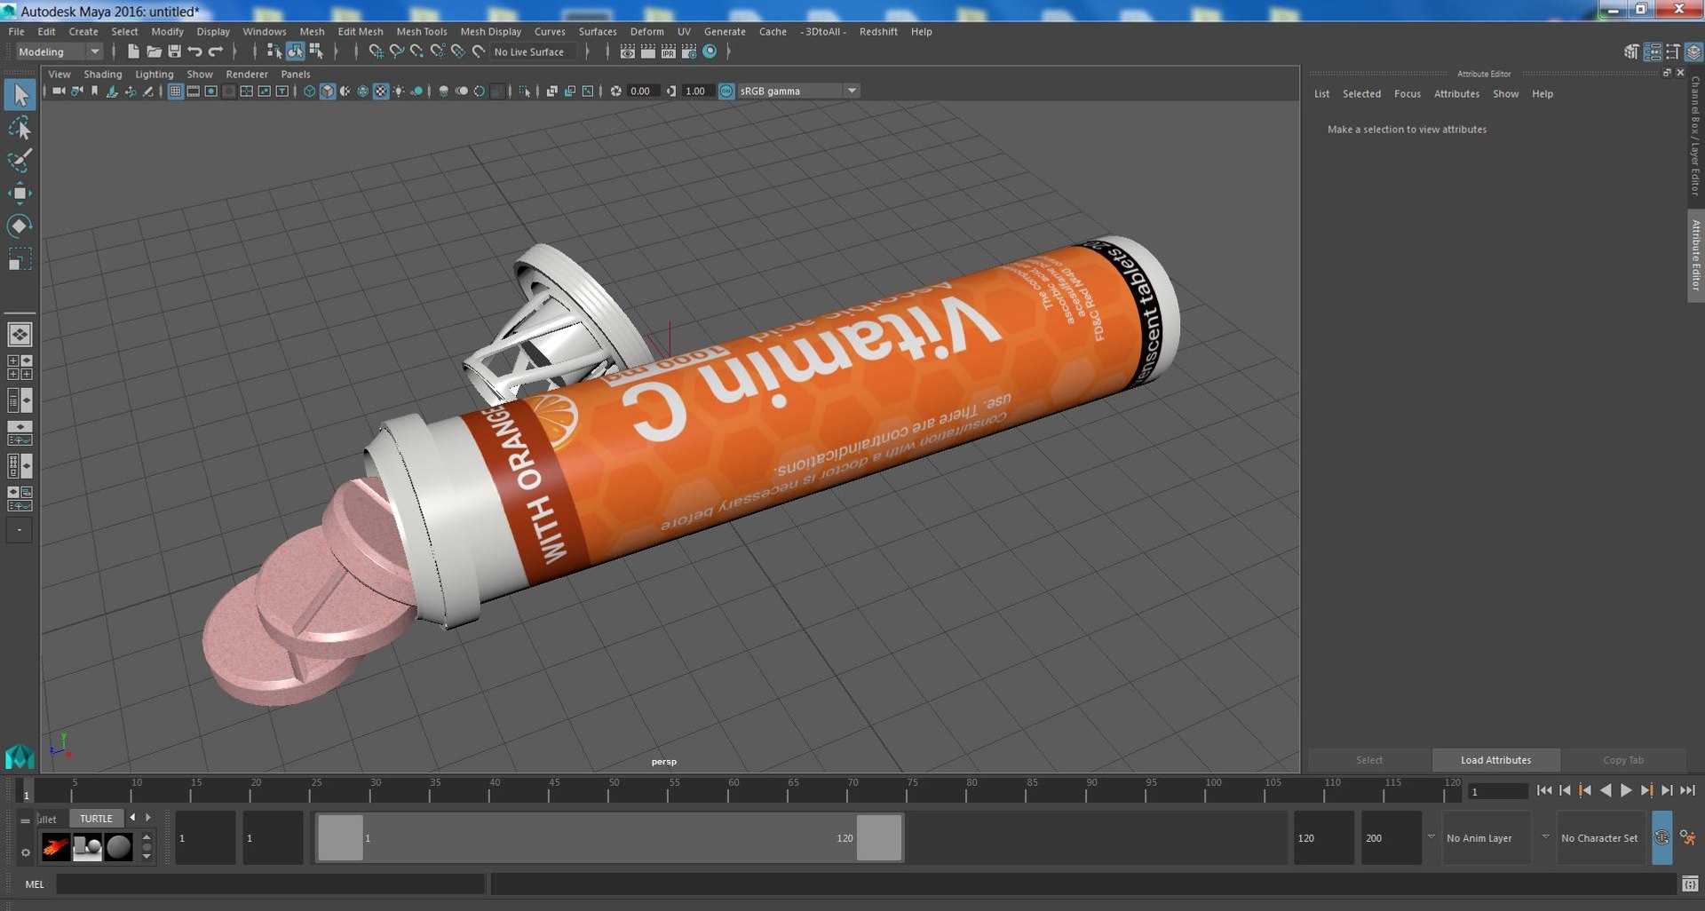This screenshot has height=911, width=1705.
Task: Open the viewport Panels menu
Action: coord(296,75)
